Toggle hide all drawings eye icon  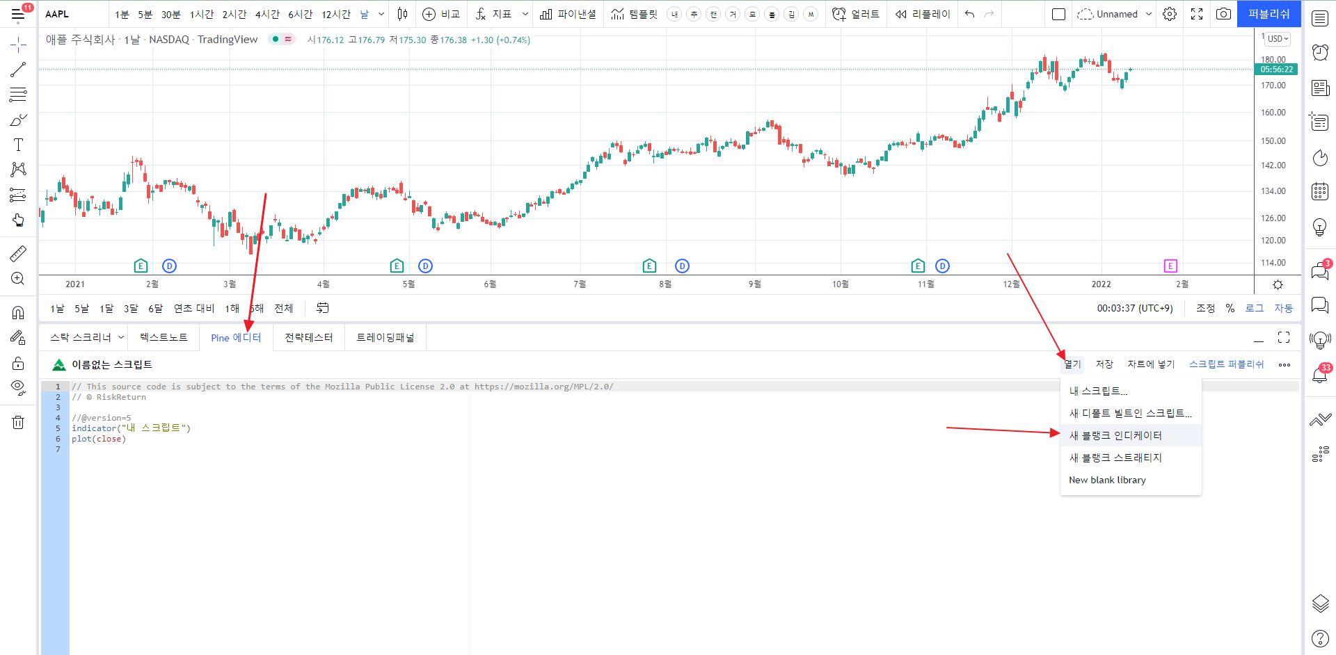18,387
